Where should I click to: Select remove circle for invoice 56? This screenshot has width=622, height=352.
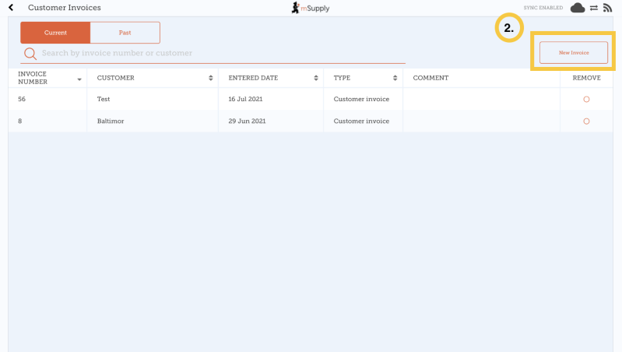586,100
